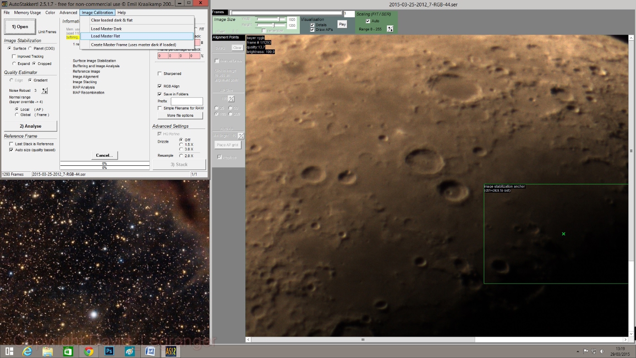The image size is (636, 358).
Task: Click the Action Center flag tray icon
Action: (x=586, y=351)
